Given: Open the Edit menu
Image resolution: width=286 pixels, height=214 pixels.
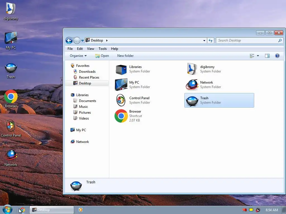Looking at the screenshot, I should coord(80,49).
